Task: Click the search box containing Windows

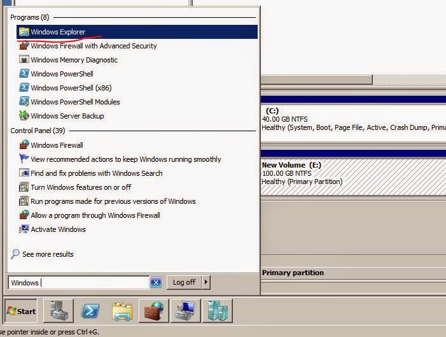Action: click(x=79, y=283)
